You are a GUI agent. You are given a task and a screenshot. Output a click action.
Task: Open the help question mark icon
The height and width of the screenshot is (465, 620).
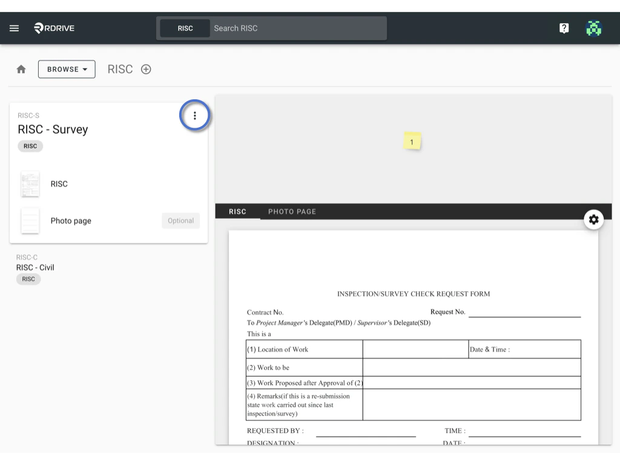564,28
